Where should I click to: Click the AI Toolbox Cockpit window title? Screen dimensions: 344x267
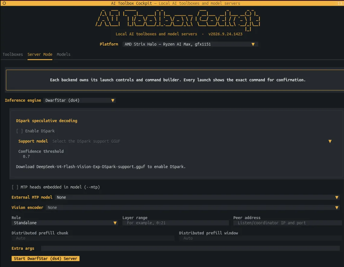[x=176, y=3]
